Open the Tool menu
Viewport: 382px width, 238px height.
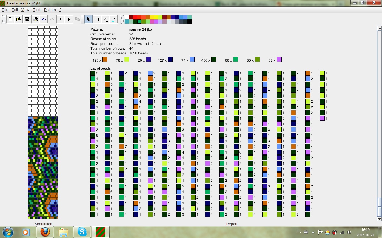[36, 10]
